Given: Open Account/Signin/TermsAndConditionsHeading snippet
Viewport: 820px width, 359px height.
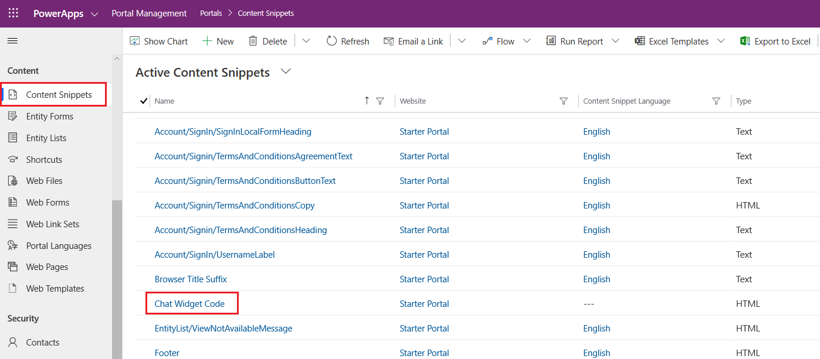Looking at the screenshot, I should pos(241,230).
